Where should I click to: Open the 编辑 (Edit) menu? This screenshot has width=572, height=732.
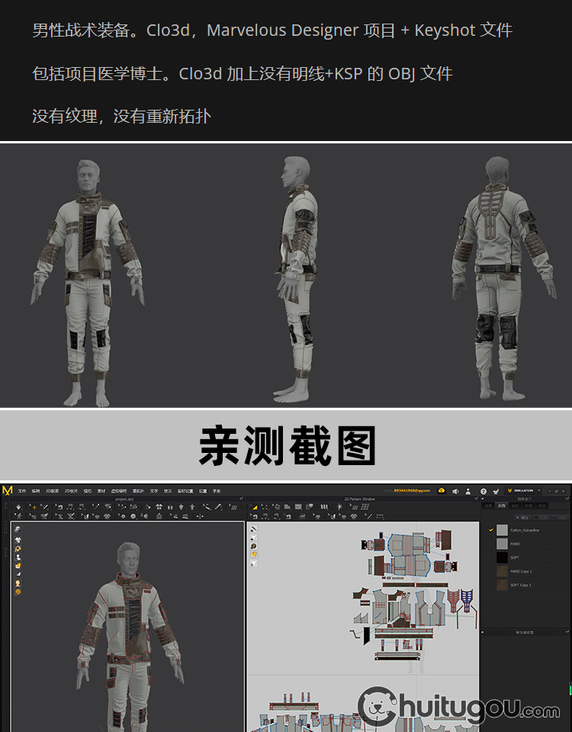[36, 491]
